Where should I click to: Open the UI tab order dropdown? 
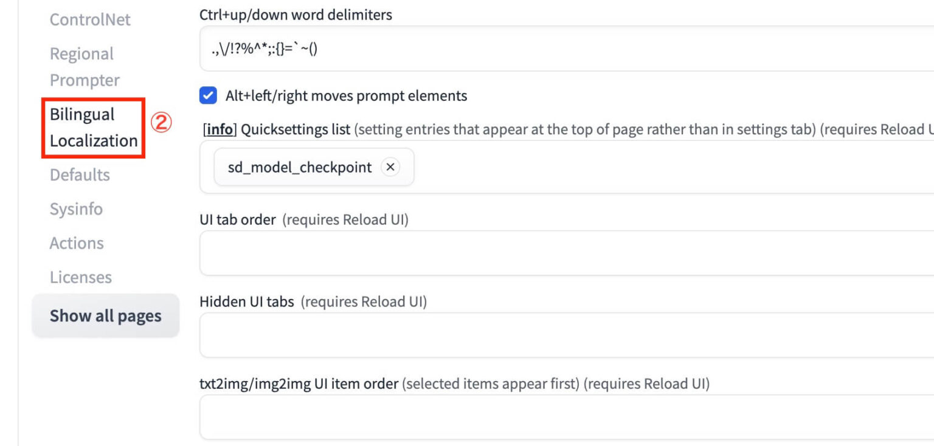tap(566, 253)
